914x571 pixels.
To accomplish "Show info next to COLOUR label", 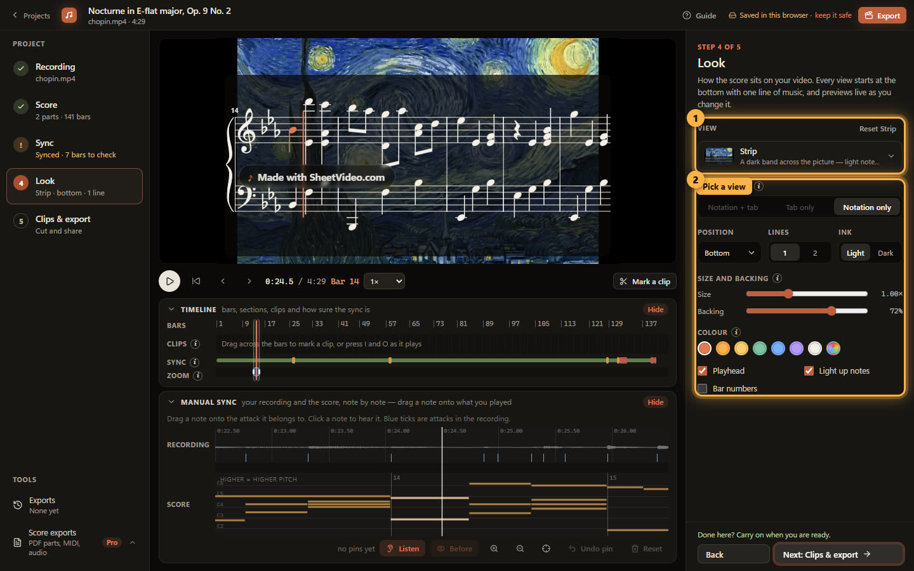I will coord(736,332).
